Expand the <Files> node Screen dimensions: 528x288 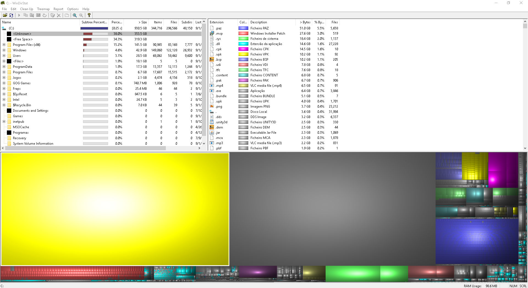click(x=4, y=61)
